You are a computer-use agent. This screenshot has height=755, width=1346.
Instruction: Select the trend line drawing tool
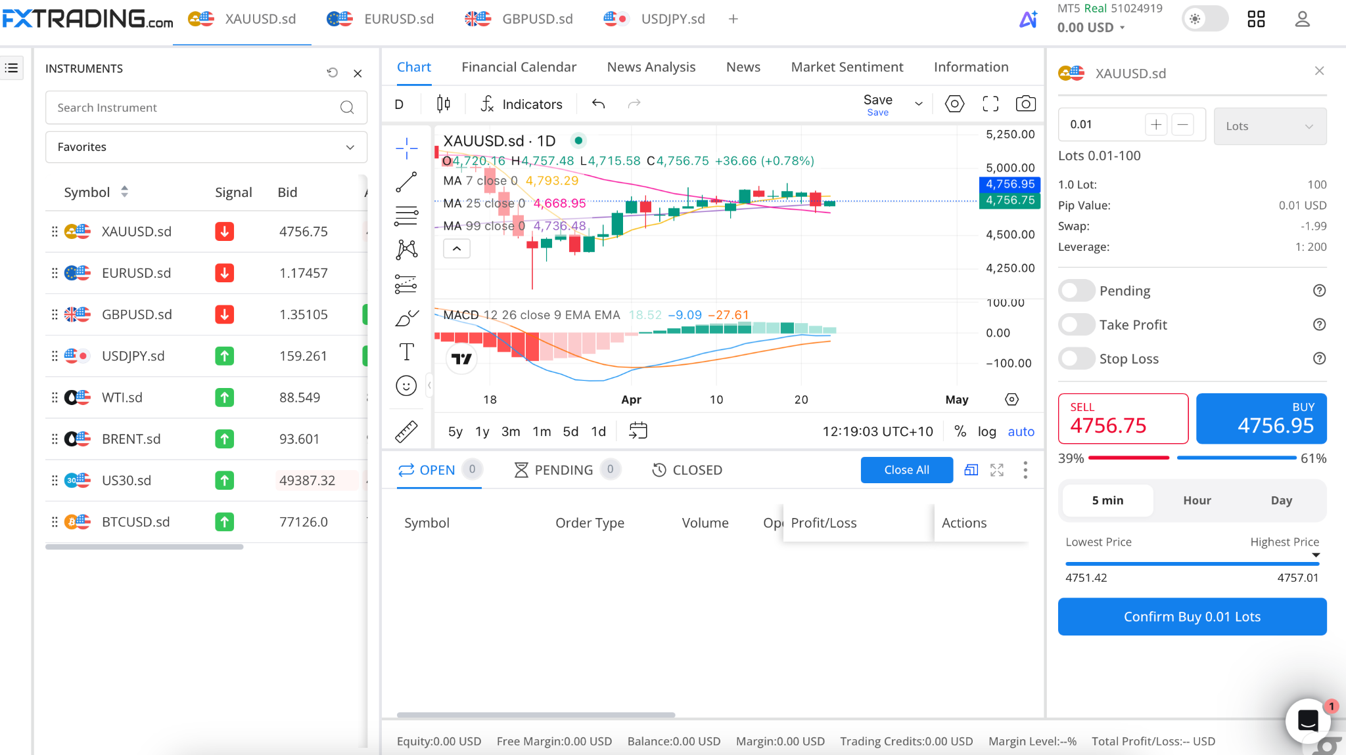coord(406,182)
